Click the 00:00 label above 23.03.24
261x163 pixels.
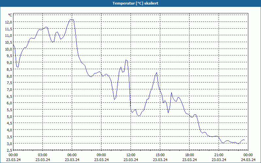coord(13,155)
